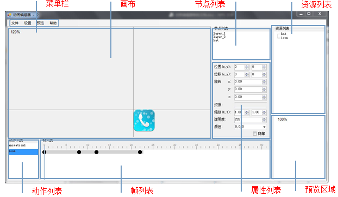
Task: Click spinner arrows of 缩放 Y field
Action: point(264,112)
